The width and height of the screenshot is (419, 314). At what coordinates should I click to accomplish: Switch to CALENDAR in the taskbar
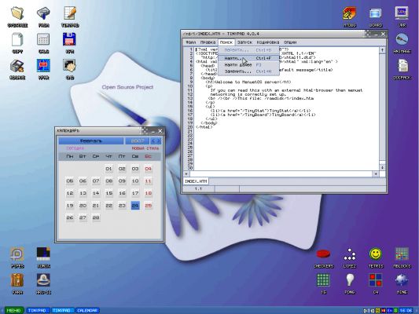[87, 311]
